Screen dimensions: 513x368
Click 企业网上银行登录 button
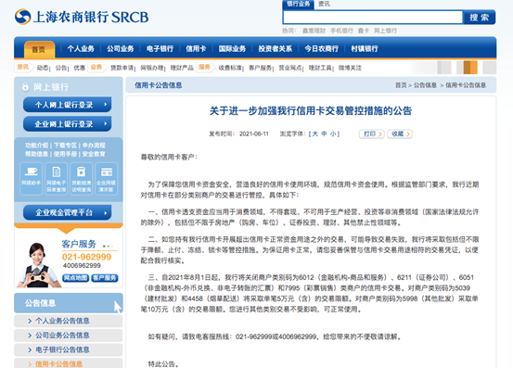[68, 124]
